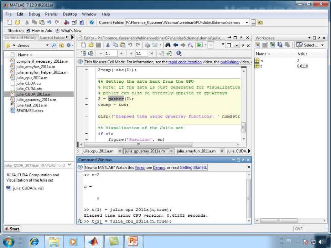
Task: Click Internet Explorer icon in taskbar
Action: tap(34, 242)
